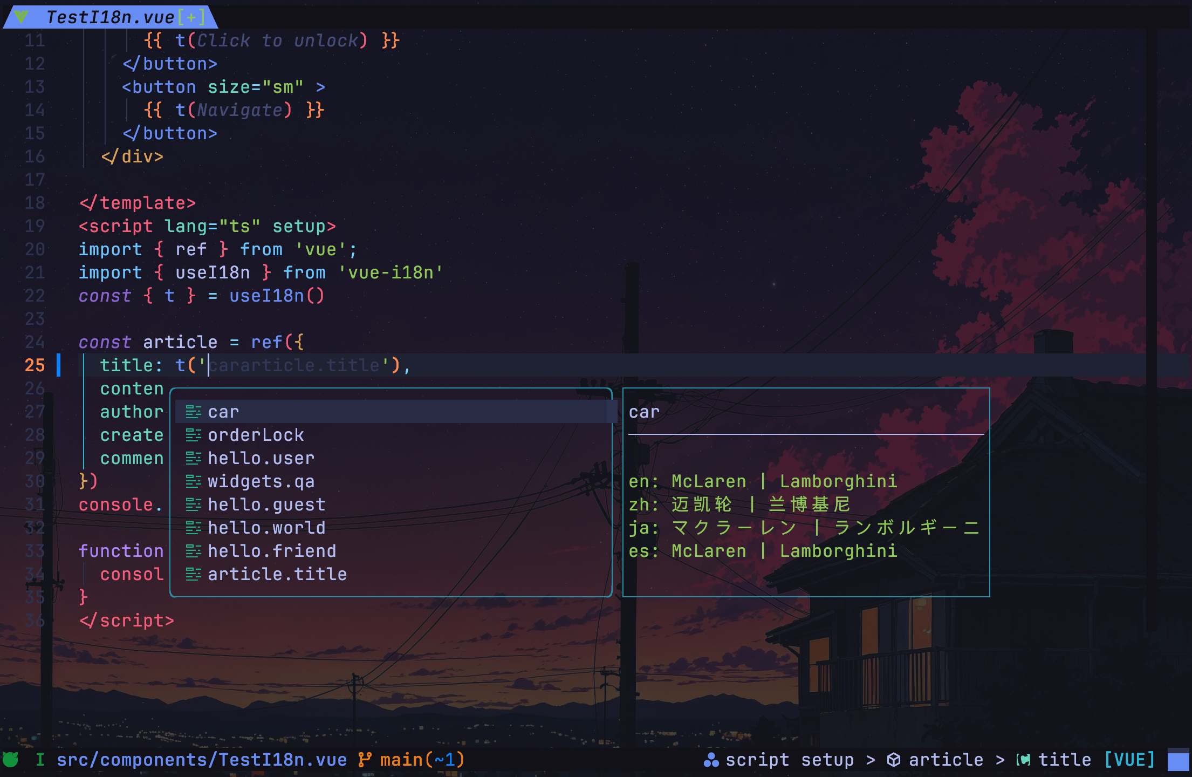Click the kind icon beside 'article.title'
1192x777 pixels.
coord(193,574)
